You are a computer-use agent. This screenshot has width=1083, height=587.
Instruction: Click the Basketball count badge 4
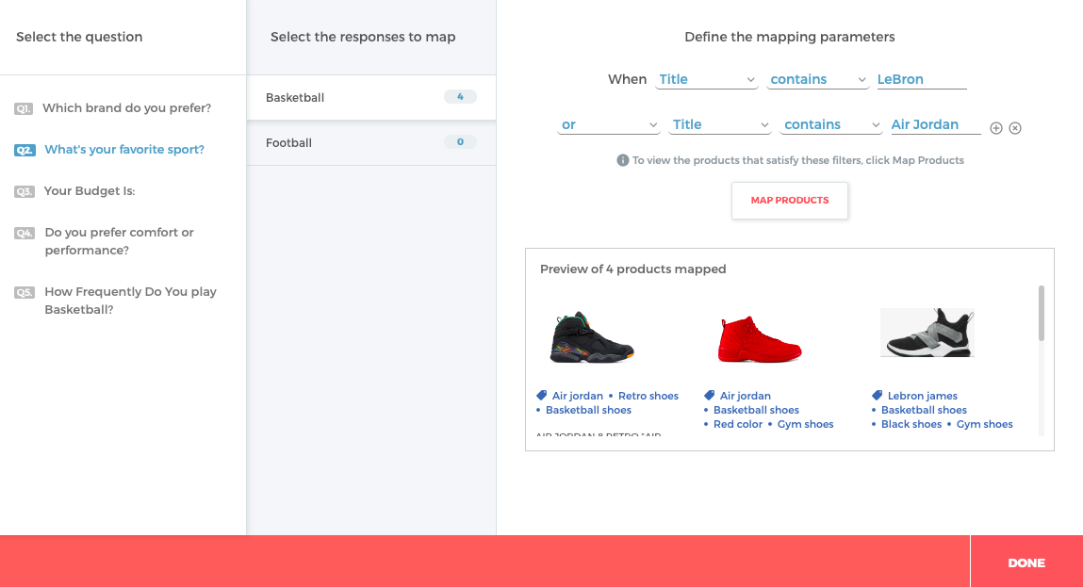pyautogui.click(x=460, y=97)
